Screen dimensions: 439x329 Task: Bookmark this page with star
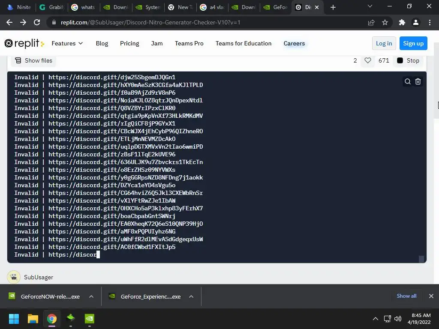(385, 22)
